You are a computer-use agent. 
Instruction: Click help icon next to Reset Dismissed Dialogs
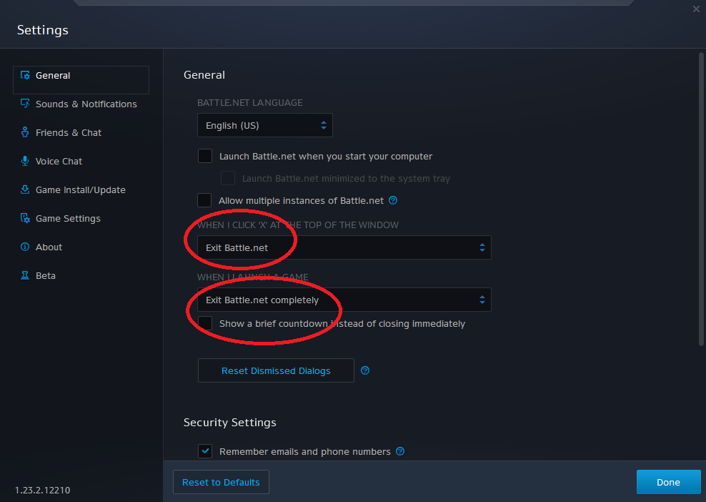(x=365, y=370)
